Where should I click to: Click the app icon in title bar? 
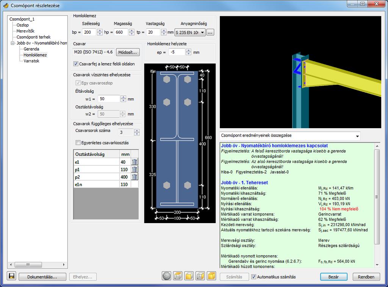6,5
